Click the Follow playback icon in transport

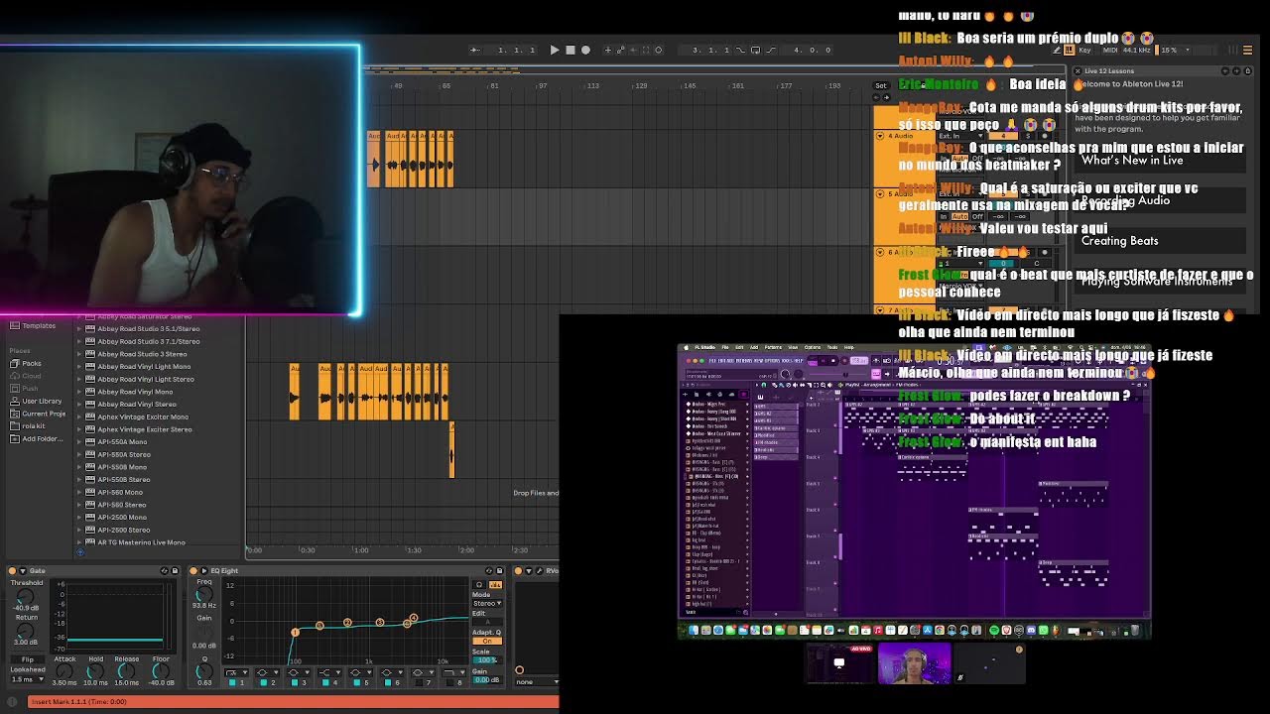tap(475, 50)
